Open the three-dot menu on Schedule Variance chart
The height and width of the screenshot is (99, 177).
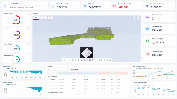pos(42,82)
